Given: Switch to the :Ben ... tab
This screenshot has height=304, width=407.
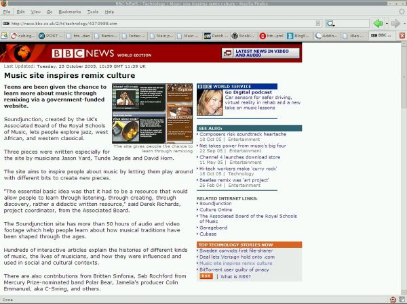Looking at the screenshot, I should [x=355, y=36].
